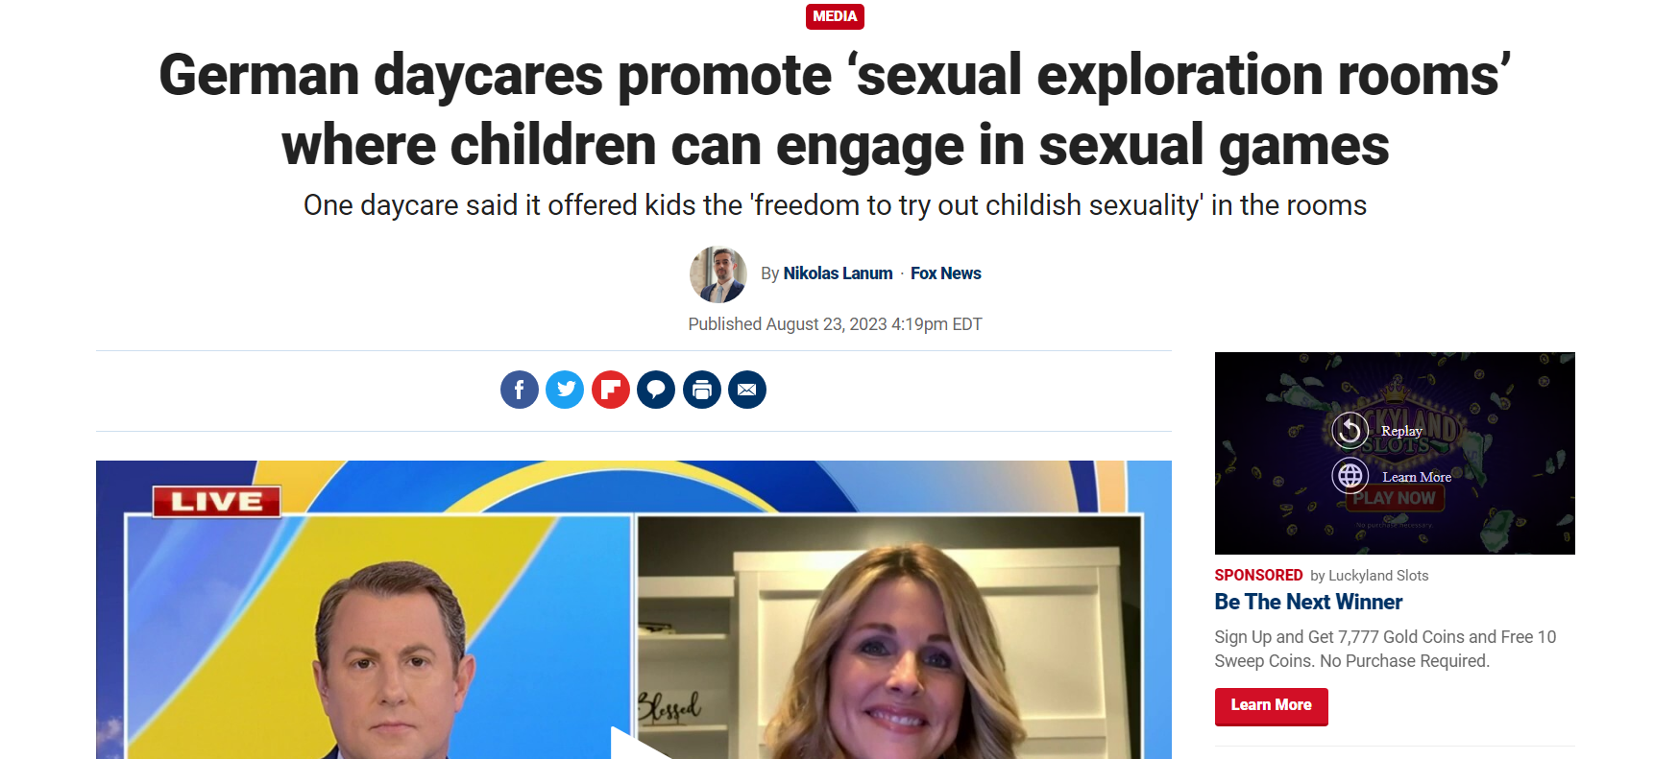Print this article icon
Image resolution: width=1654 pixels, height=759 pixels.
(x=702, y=390)
